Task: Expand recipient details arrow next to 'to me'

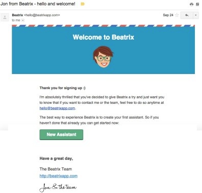Action: point(23,20)
